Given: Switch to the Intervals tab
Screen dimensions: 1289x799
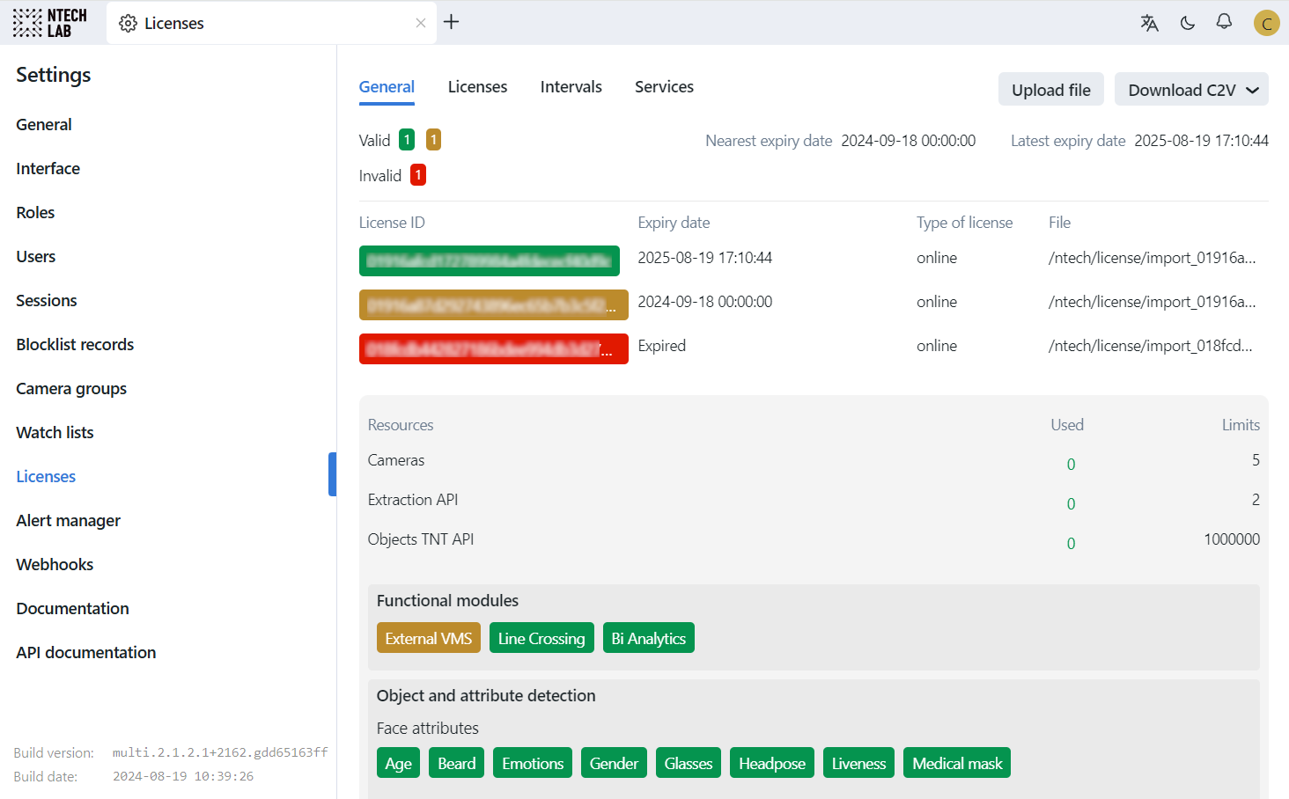Looking at the screenshot, I should point(571,87).
